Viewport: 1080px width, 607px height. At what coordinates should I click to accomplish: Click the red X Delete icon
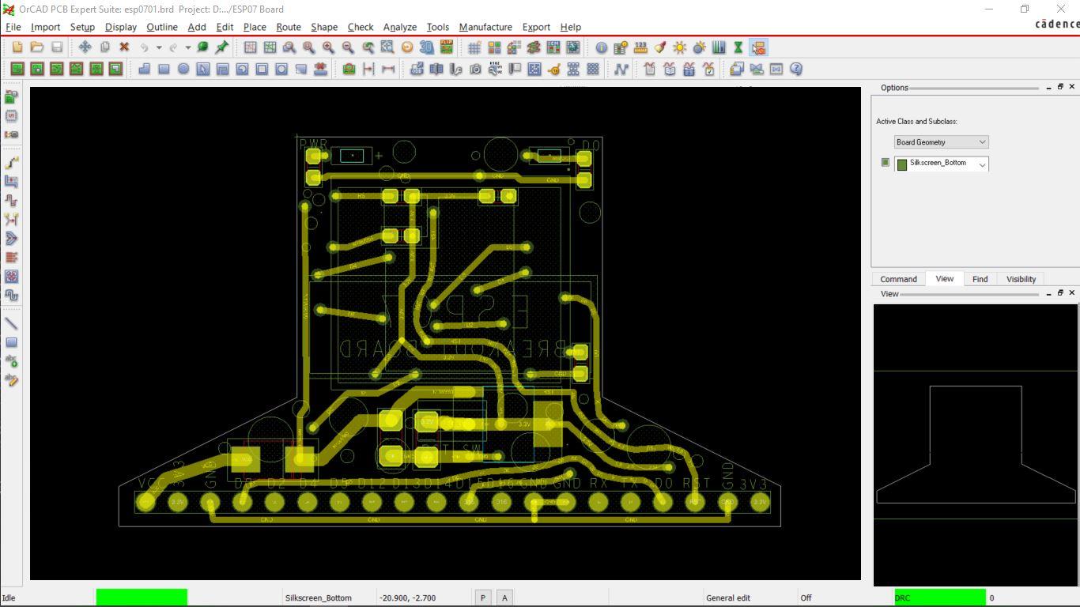tap(124, 47)
